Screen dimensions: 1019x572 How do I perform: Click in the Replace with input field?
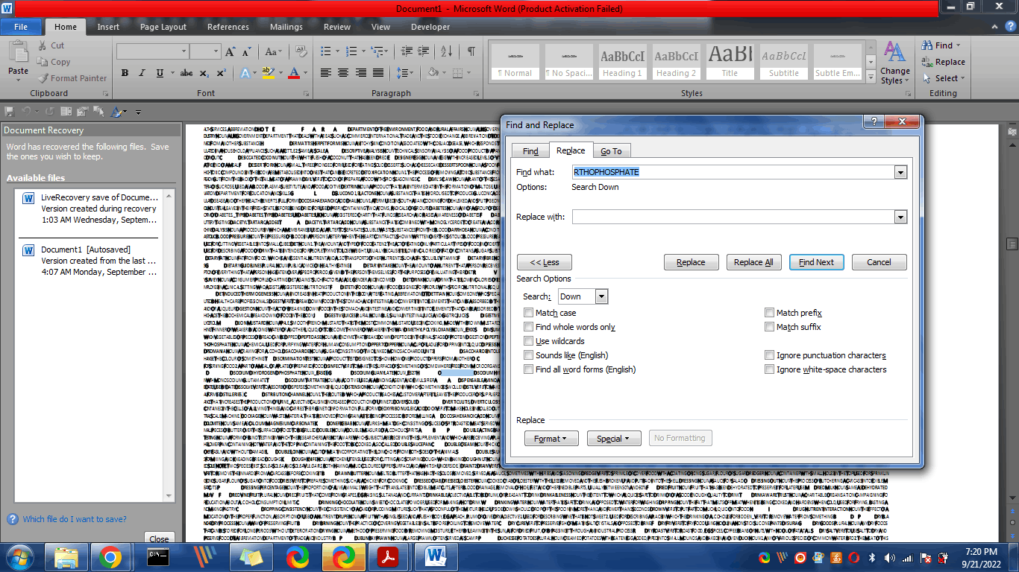(x=734, y=217)
